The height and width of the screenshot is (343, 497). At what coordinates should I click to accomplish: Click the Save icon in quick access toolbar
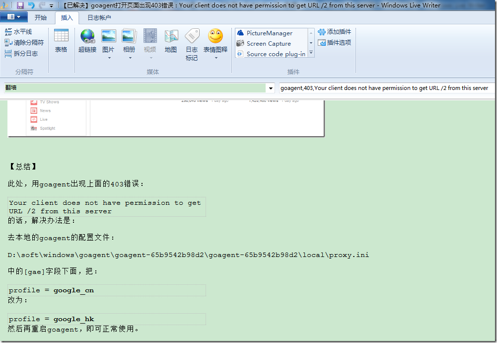pyautogui.click(x=20, y=5)
